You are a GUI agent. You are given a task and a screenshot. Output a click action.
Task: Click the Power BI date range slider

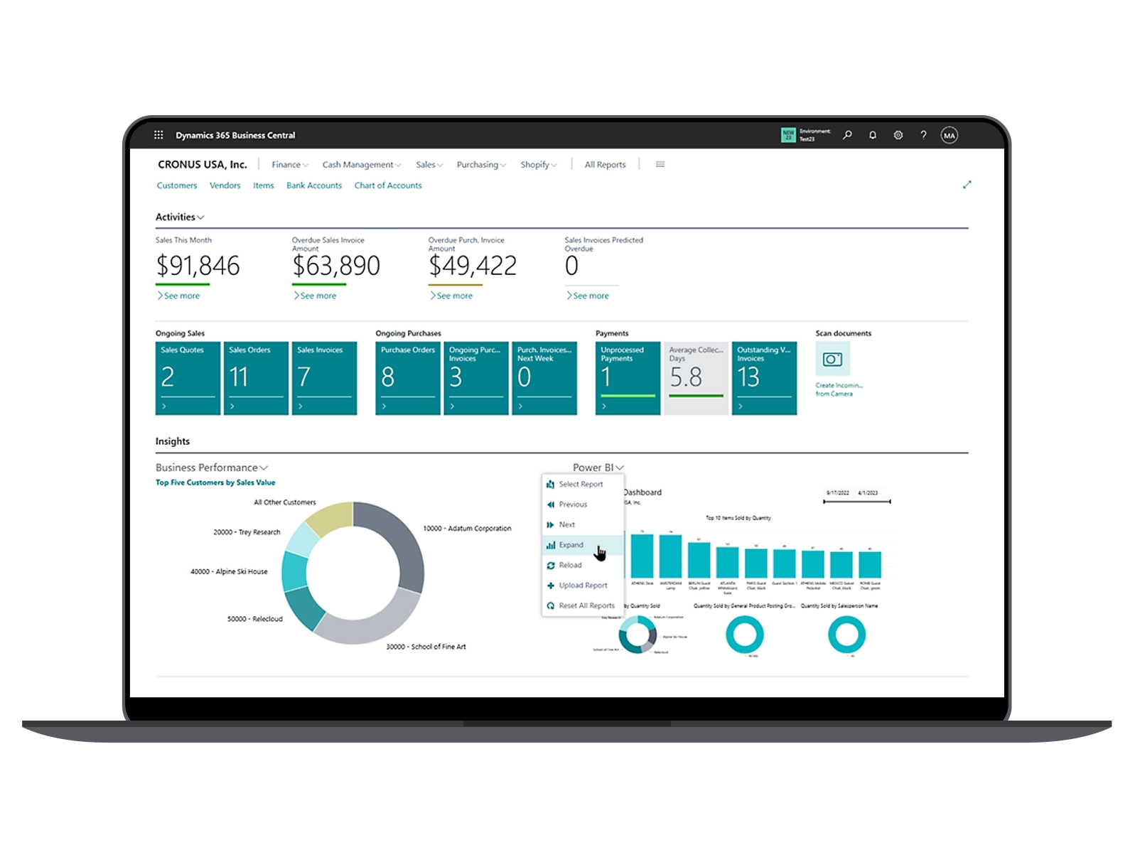coord(856,502)
